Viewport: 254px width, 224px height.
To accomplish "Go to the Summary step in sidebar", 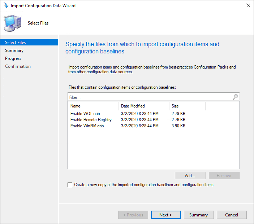I will coord(14,50).
